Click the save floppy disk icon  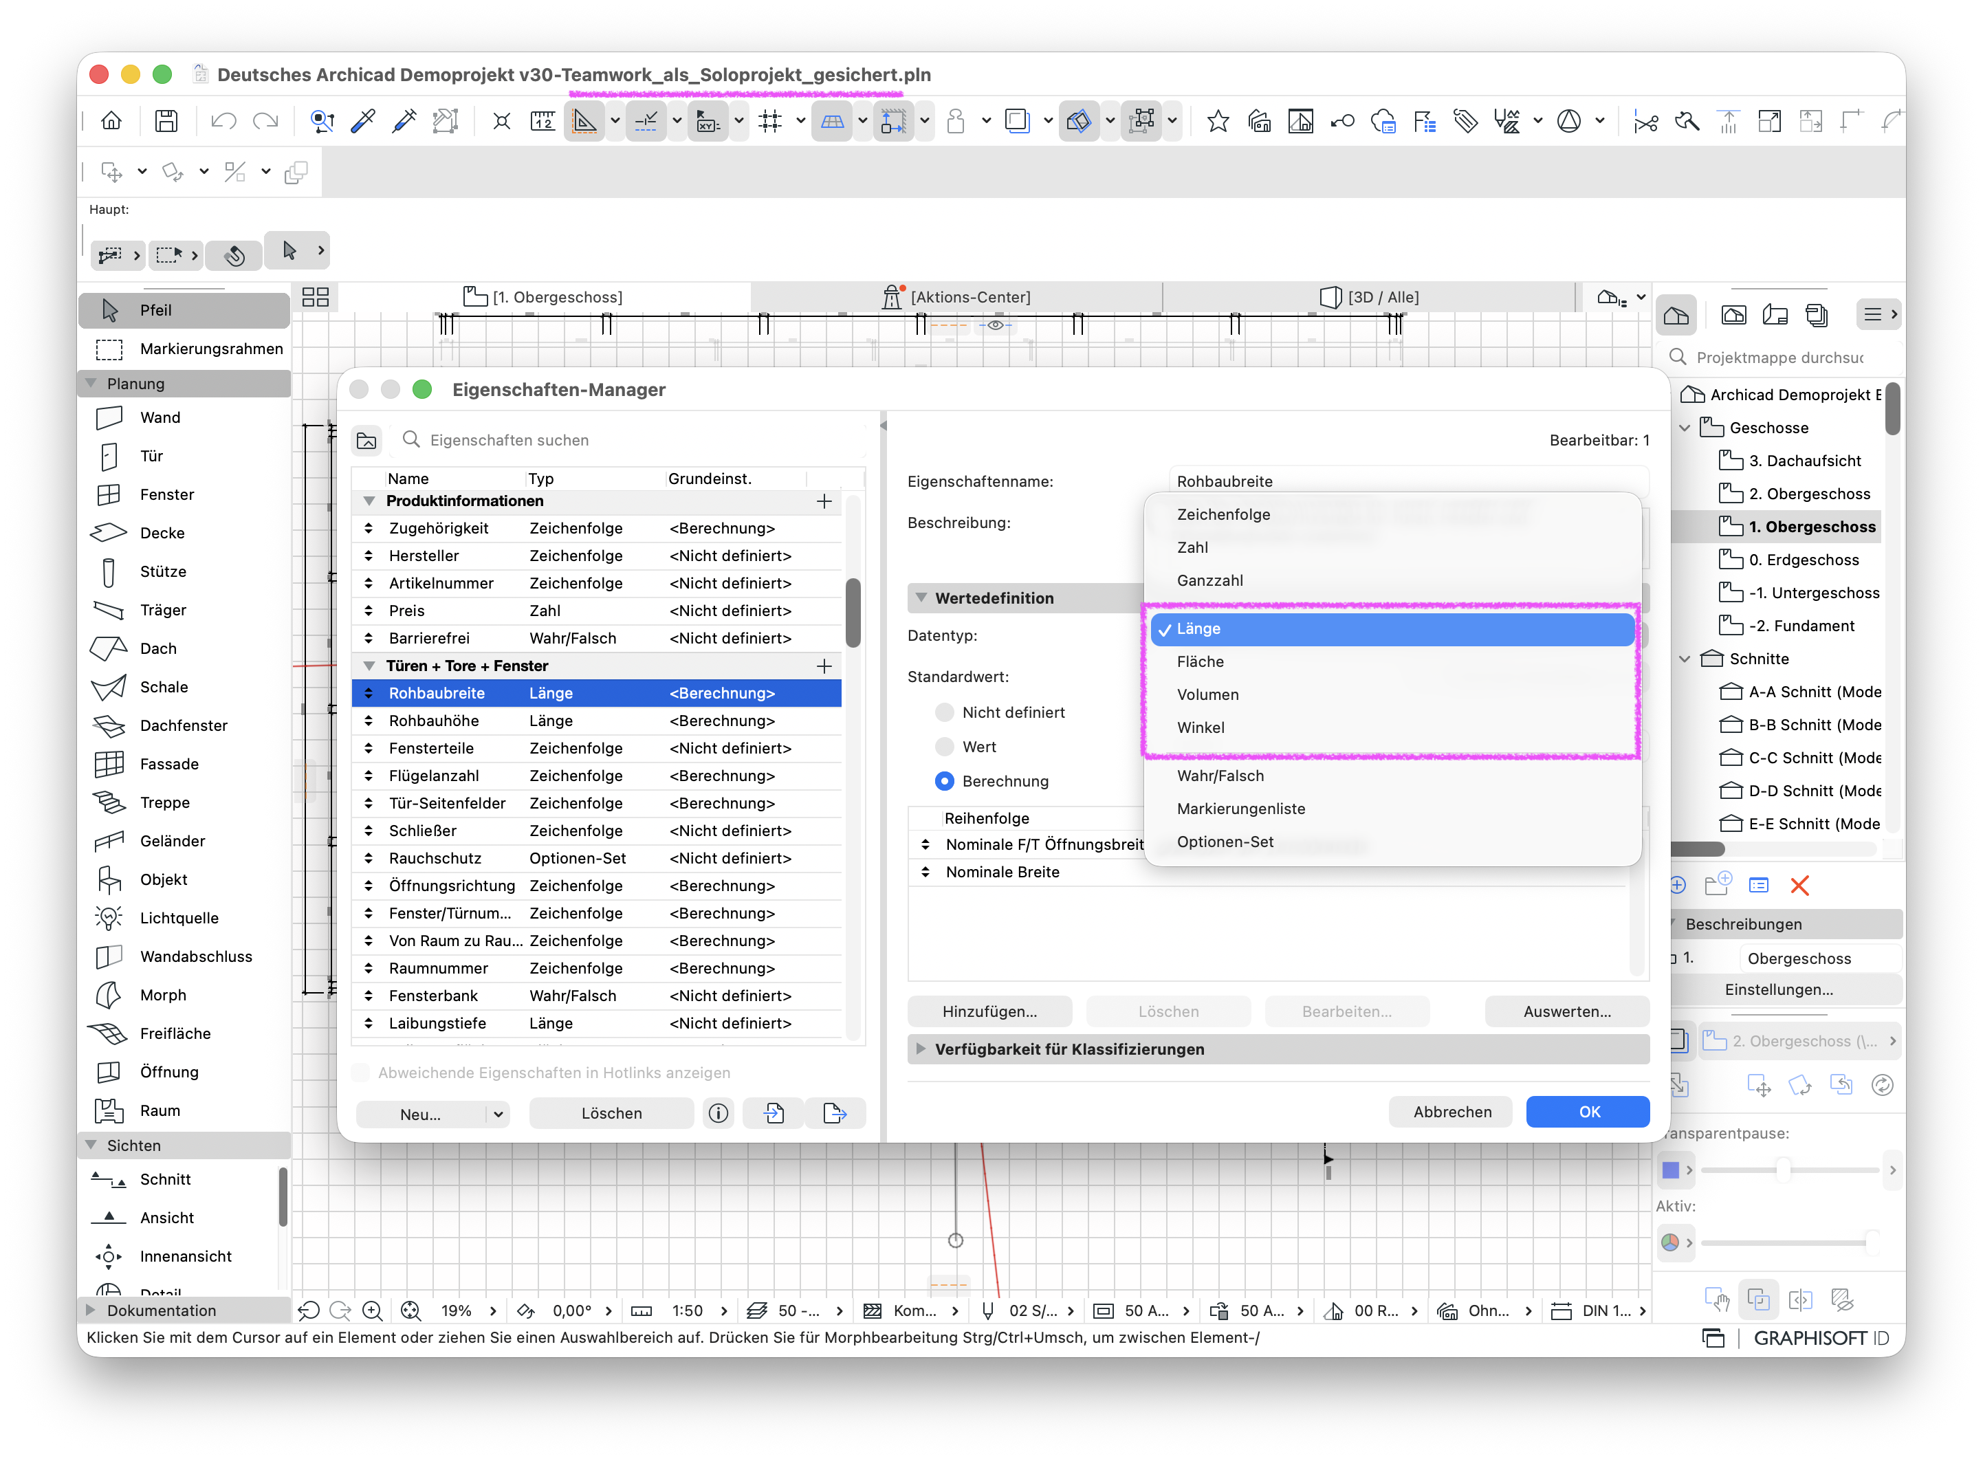166,121
